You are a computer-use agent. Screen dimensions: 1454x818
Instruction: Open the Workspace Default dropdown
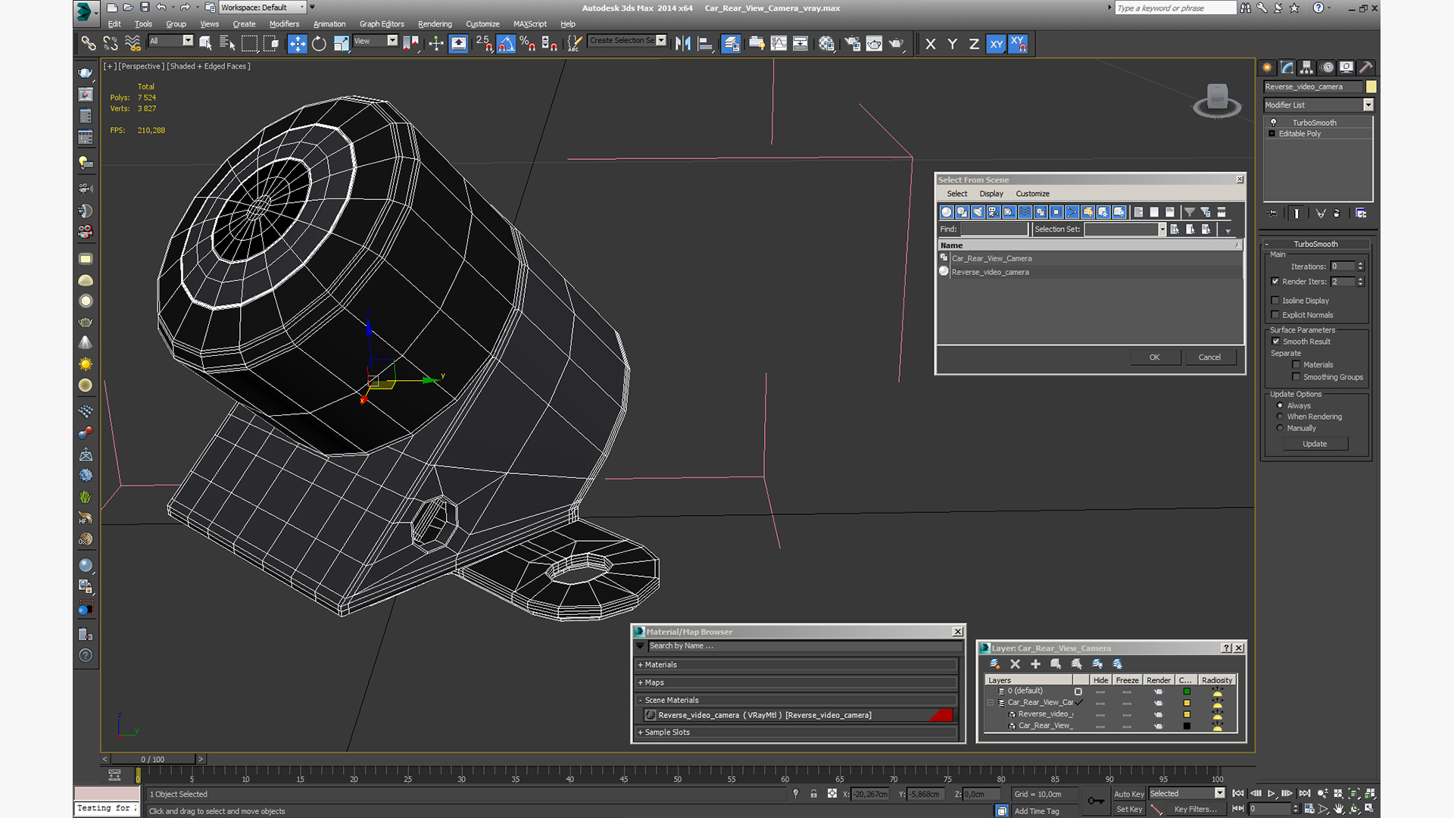pyautogui.click(x=263, y=8)
